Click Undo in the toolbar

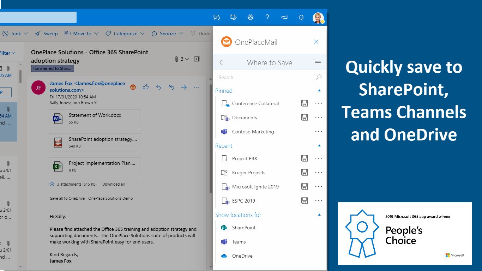[x=200, y=34]
